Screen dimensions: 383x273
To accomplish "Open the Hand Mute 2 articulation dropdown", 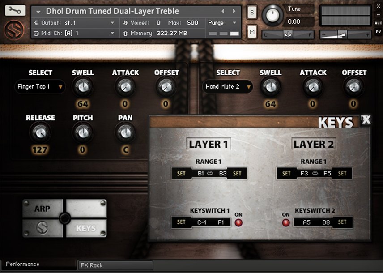I will coord(227,87).
